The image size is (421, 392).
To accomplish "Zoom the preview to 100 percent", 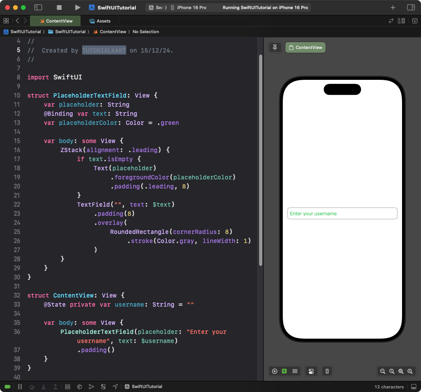I will (x=392, y=371).
